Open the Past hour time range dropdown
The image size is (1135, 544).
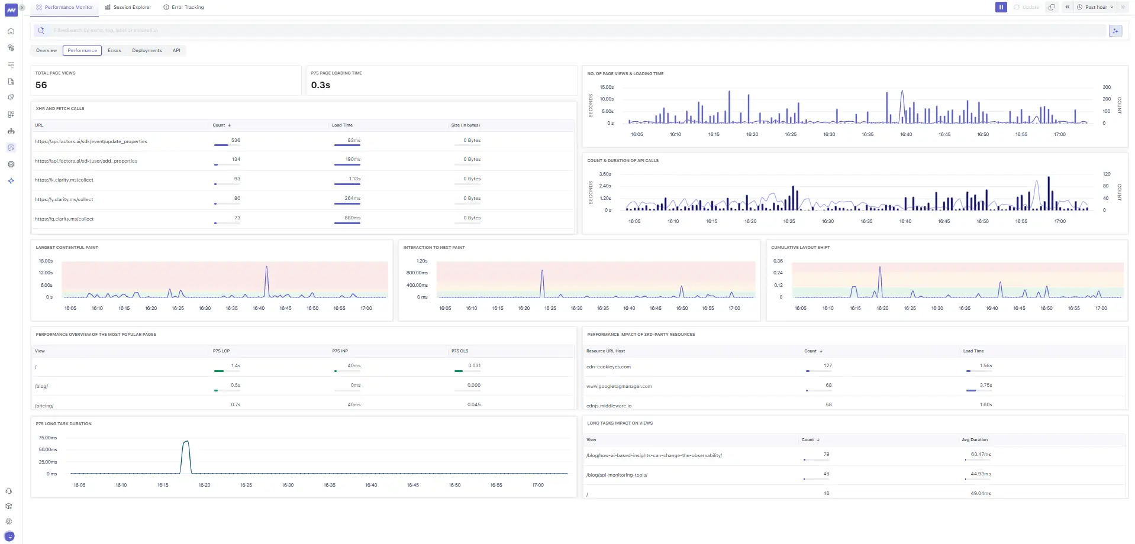1095,7
